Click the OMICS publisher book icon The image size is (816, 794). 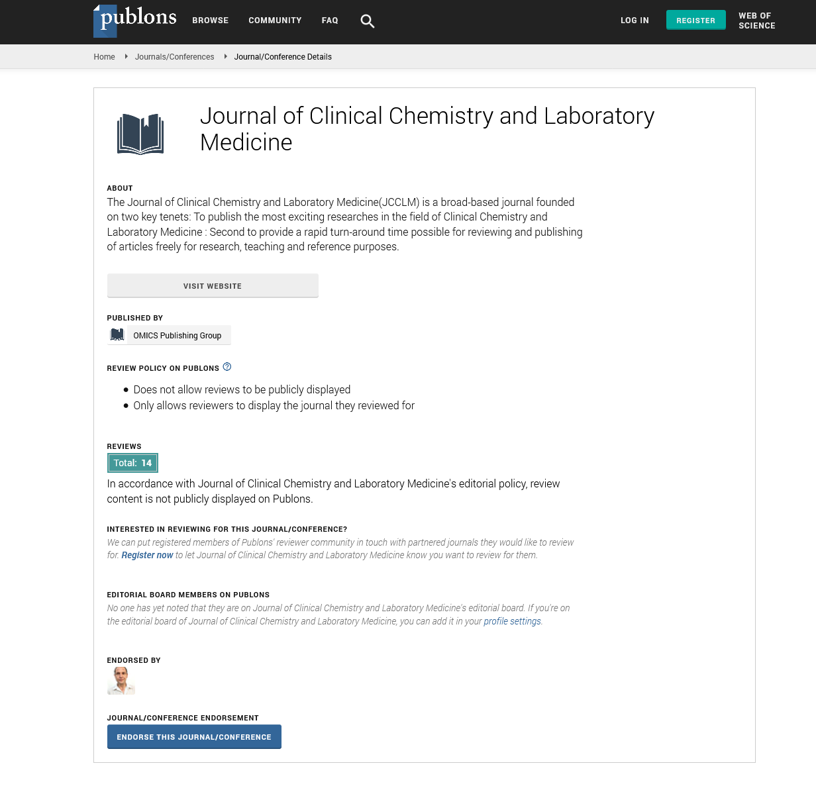pos(117,335)
